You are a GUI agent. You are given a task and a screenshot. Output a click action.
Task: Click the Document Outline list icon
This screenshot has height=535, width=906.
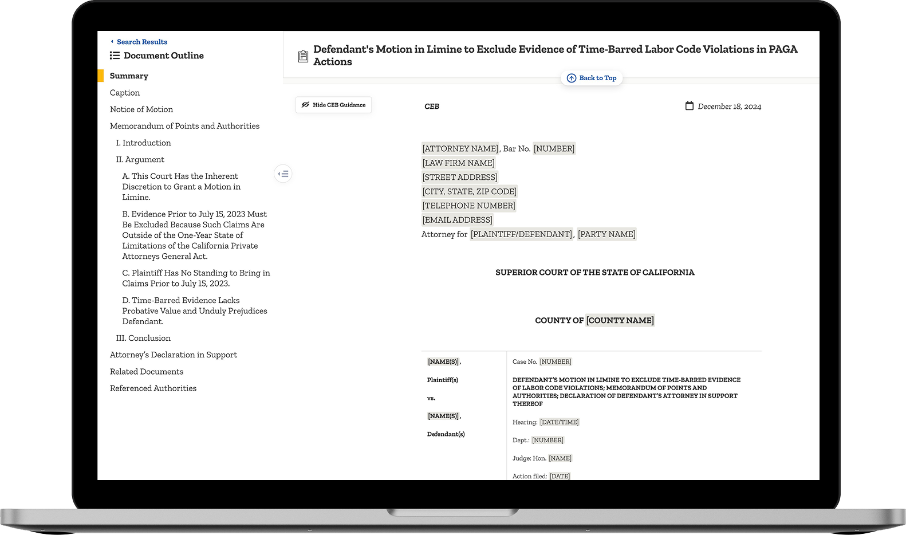115,56
